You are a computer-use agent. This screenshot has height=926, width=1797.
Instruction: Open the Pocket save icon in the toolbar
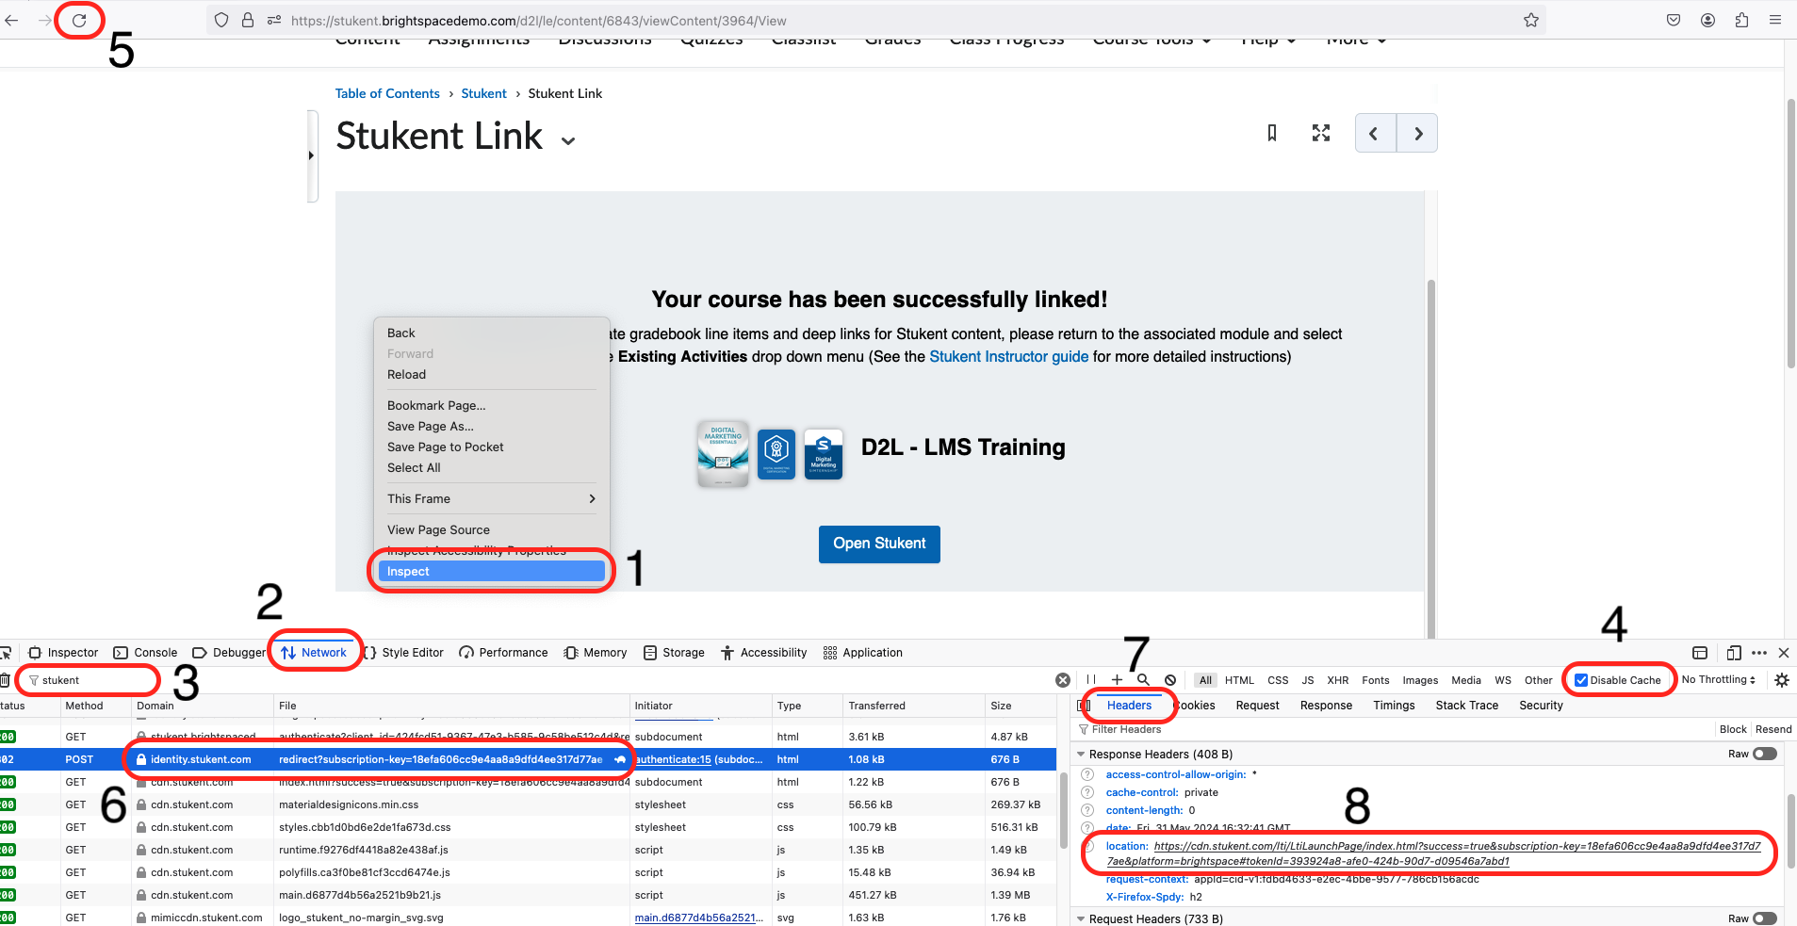(x=1674, y=20)
